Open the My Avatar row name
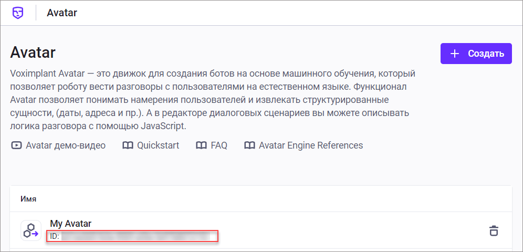The width and height of the screenshot is (523, 252). click(71, 223)
